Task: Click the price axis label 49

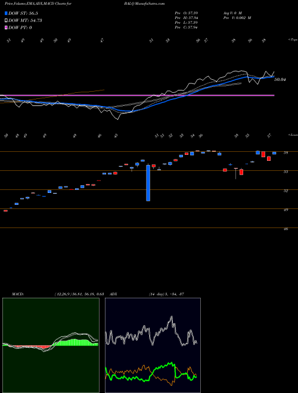Action: pyautogui.click(x=285, y=210)
